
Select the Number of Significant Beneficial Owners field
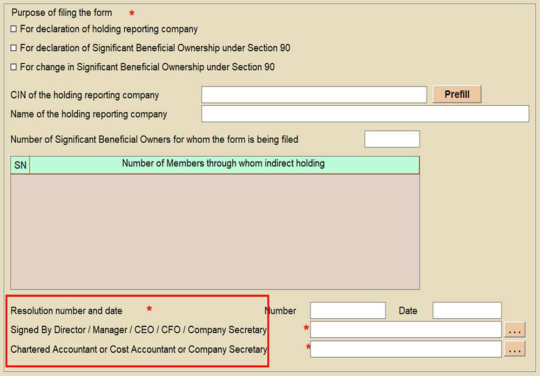click(x=392, y=139)
